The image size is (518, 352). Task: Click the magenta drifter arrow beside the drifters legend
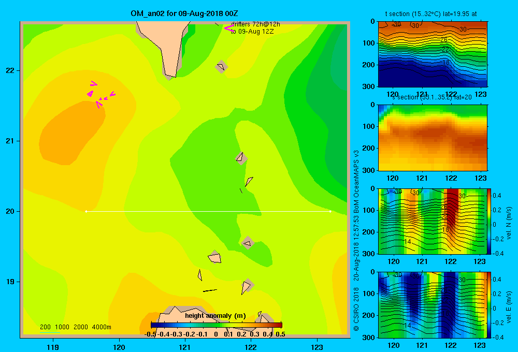pyautogui.click(x=229, y=28)
